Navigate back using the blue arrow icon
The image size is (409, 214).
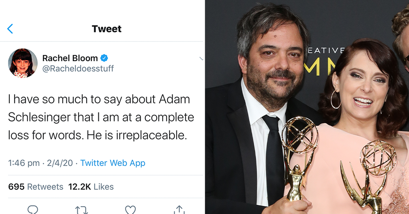(x=10, y=29)
